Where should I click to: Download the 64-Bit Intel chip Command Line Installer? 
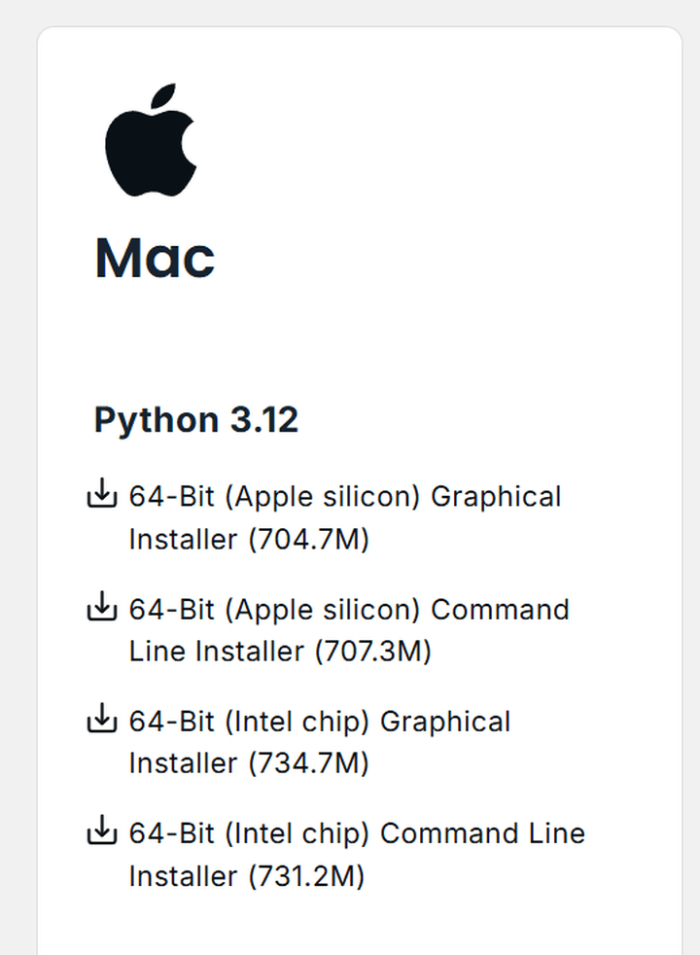357,834
